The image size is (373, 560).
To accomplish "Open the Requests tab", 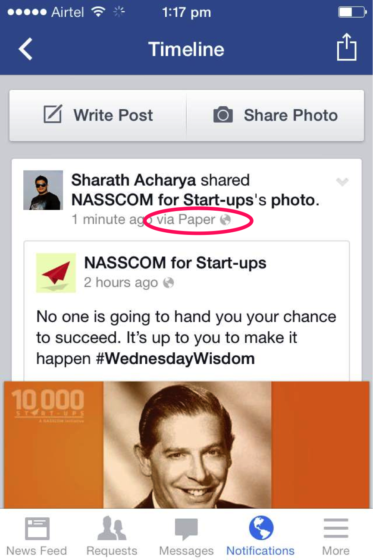I will click(x=112, y=536).
